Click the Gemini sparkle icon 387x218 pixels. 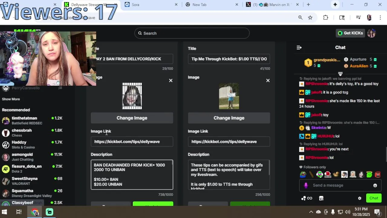click(x=335, y=5)
